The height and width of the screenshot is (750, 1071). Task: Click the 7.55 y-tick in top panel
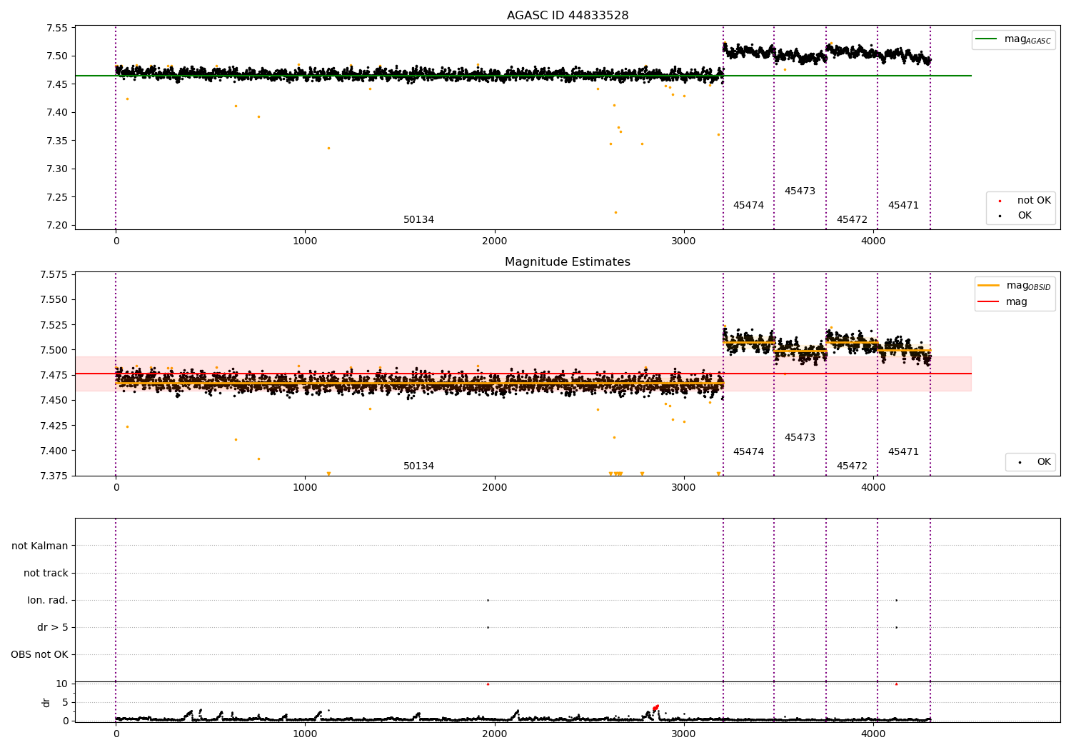tap(57, 29)
